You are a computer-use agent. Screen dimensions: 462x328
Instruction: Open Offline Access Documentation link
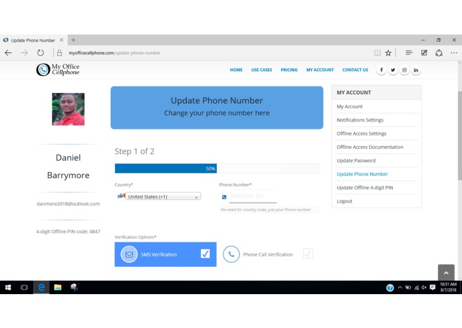coord(370,147)
